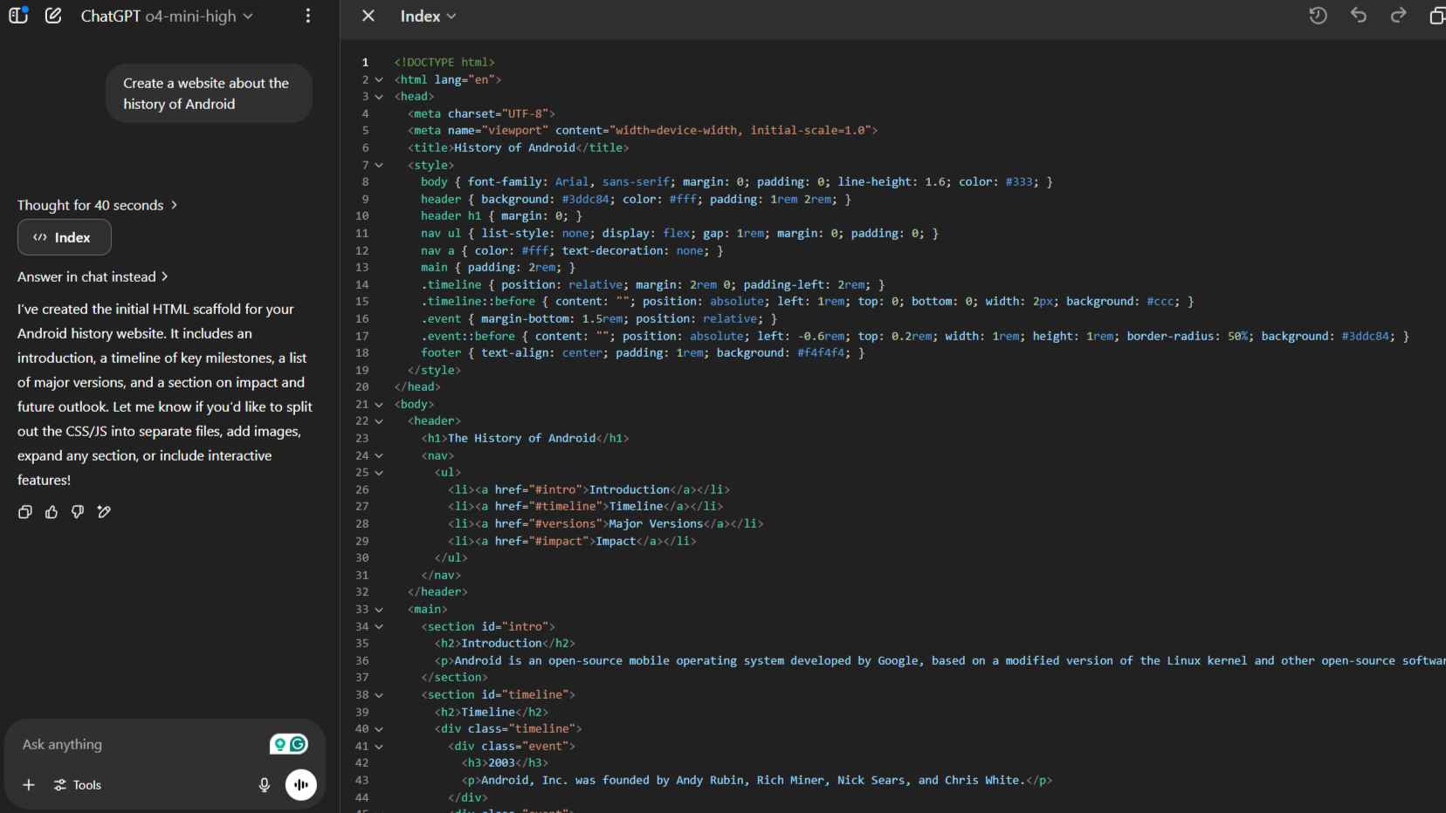Collapse event div fold on line 41
The image size is (1446, 813).
tap(379, 747)
